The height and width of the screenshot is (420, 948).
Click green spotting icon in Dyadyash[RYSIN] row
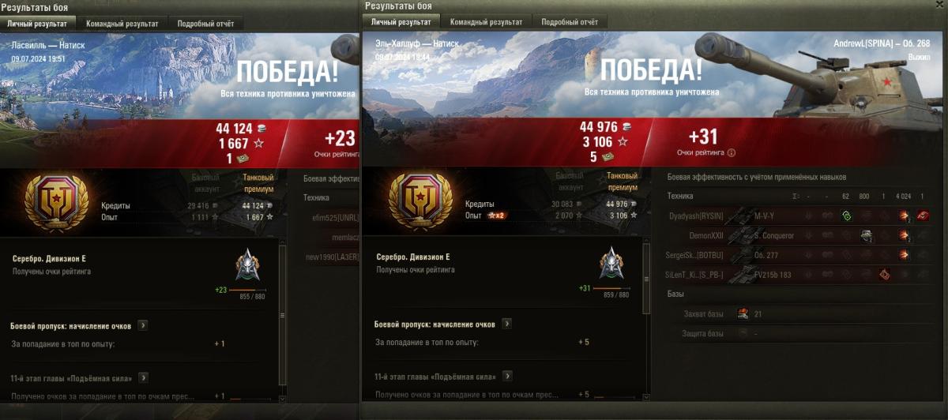pos(846,216)
